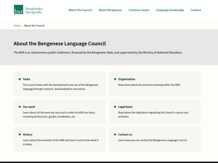The height and width of the screenshot is (163, 218).
Task: Click green bullet beside Tasks
Action: [x=20, y=79]
